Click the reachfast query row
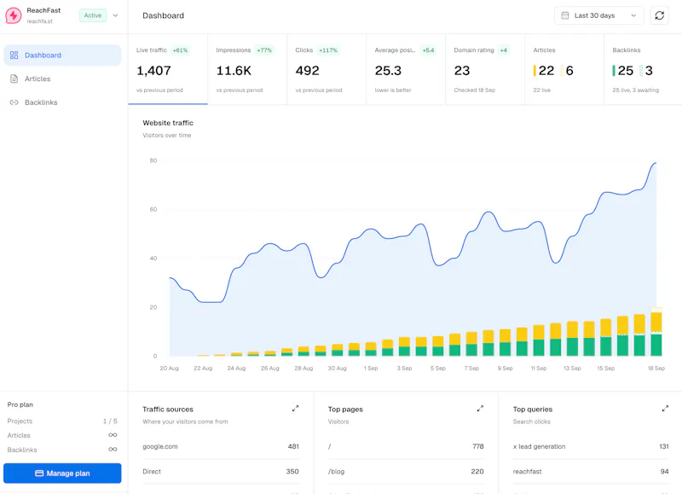This screenshot has width=682, height=494. (x=591, y=471)
